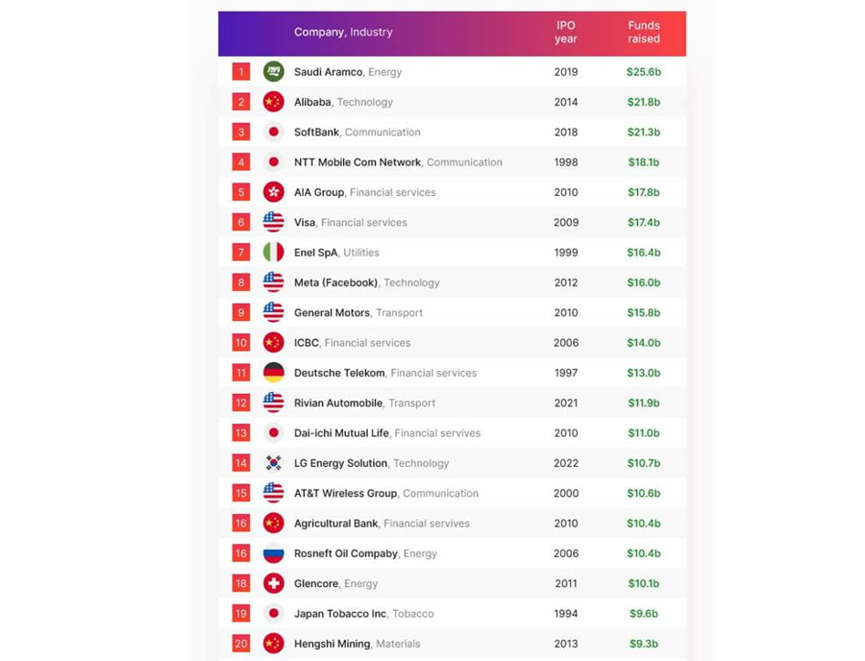
Task: Click the General Motors company name
Action: tap(331, 313)
